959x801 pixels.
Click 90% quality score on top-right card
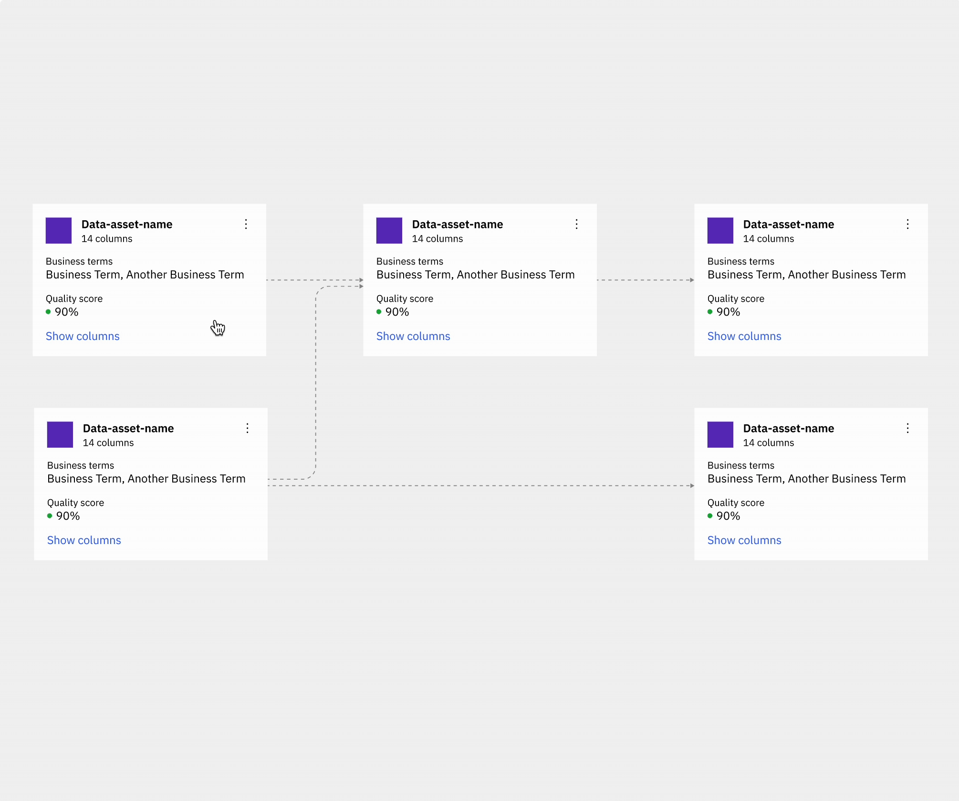pyautogui.click(x=728, y=312)
